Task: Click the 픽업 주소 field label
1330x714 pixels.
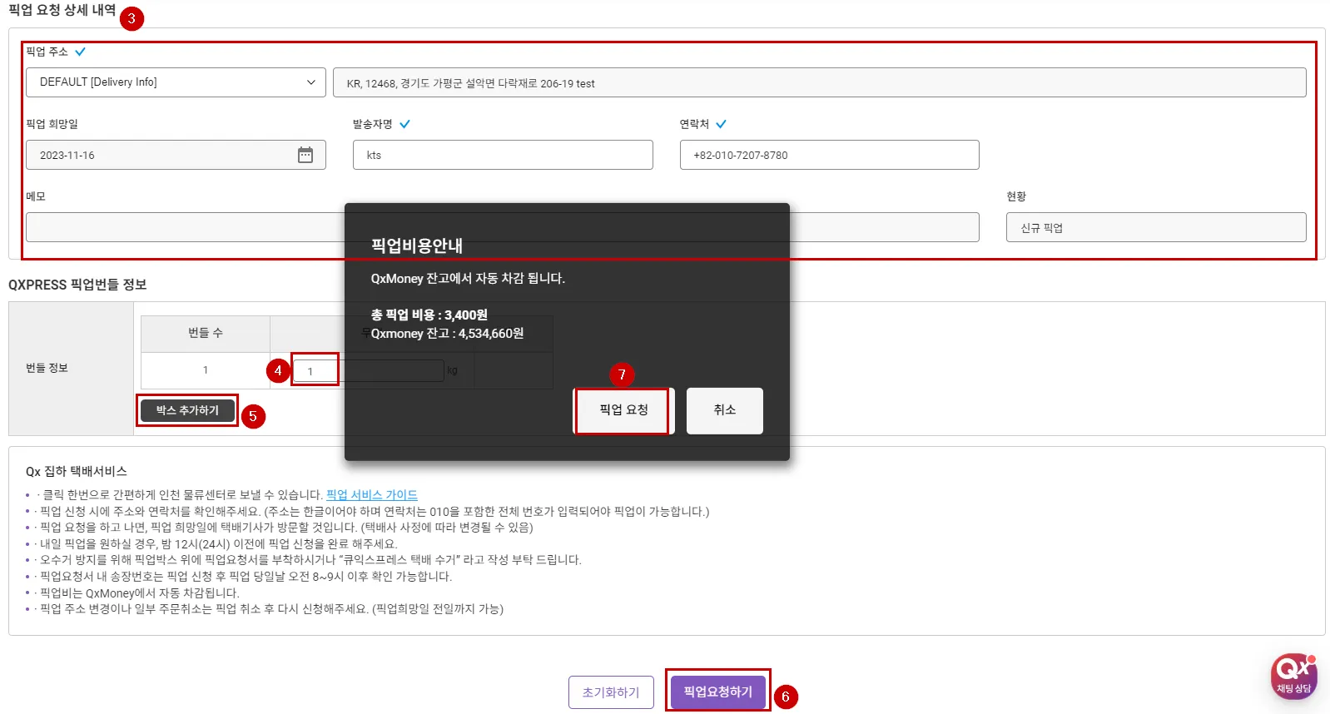Action: 47,52
